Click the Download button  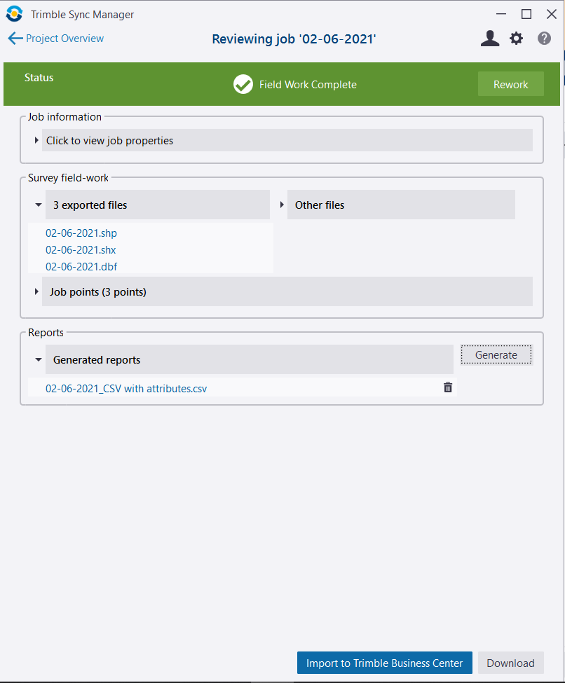[x=510, y=663]
